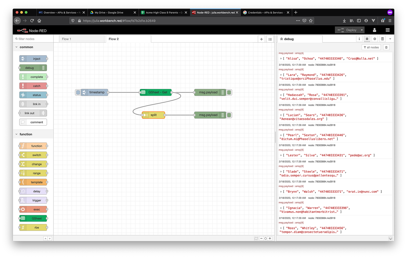Select the delay node in palette
This screenshot has width=407, height=258.
pos(33,191)
